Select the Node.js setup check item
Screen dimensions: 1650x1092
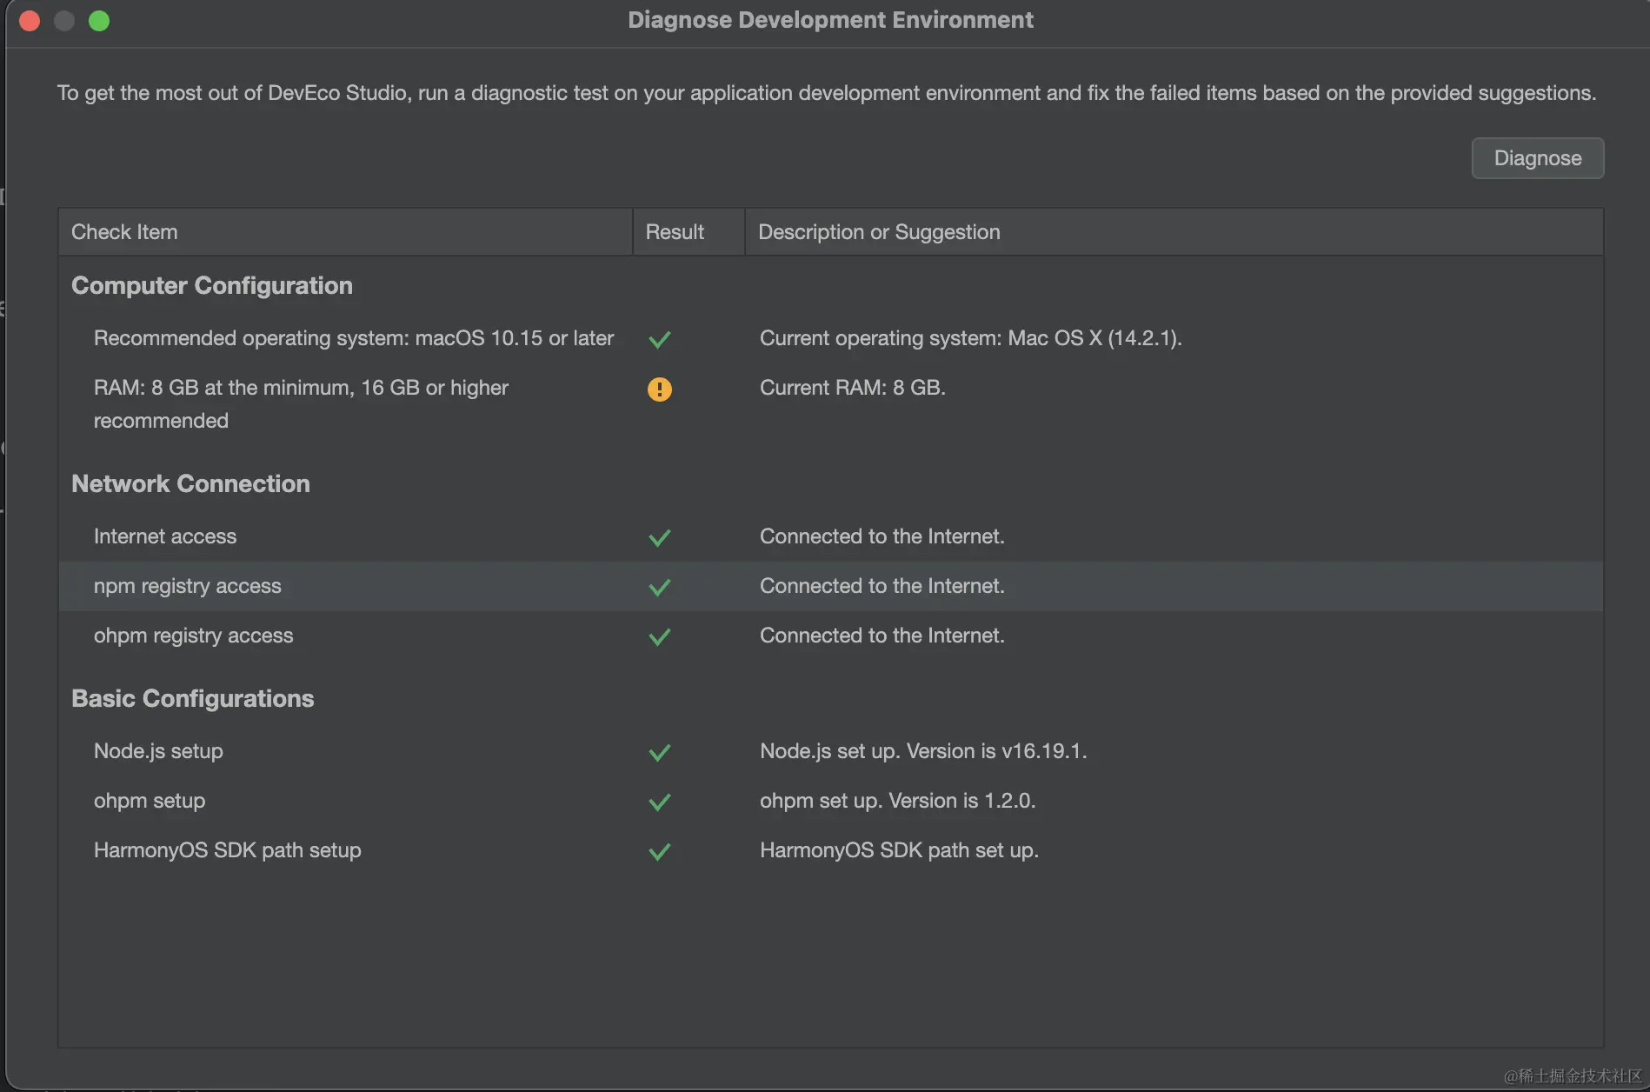158,751
